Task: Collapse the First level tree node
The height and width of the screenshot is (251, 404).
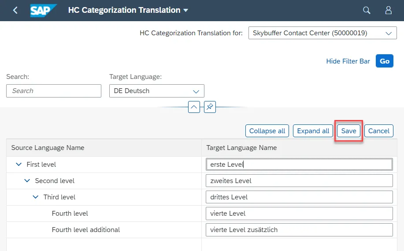Action: [19, 165]
